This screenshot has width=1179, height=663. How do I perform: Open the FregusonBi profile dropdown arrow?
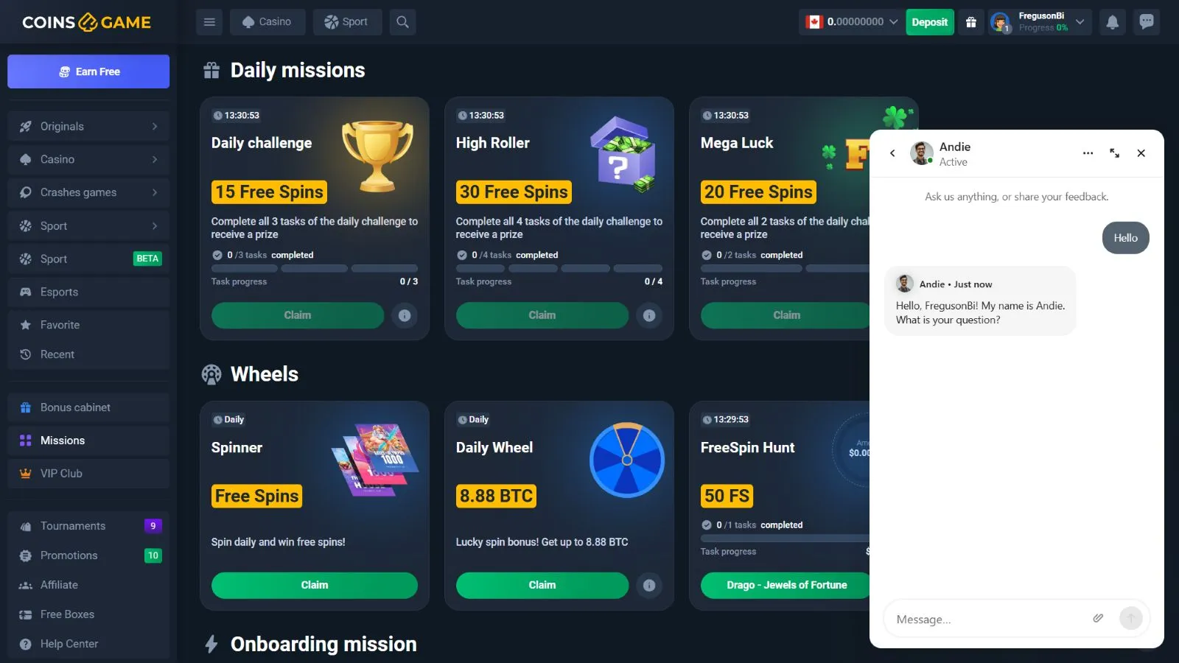point(1080,22)
